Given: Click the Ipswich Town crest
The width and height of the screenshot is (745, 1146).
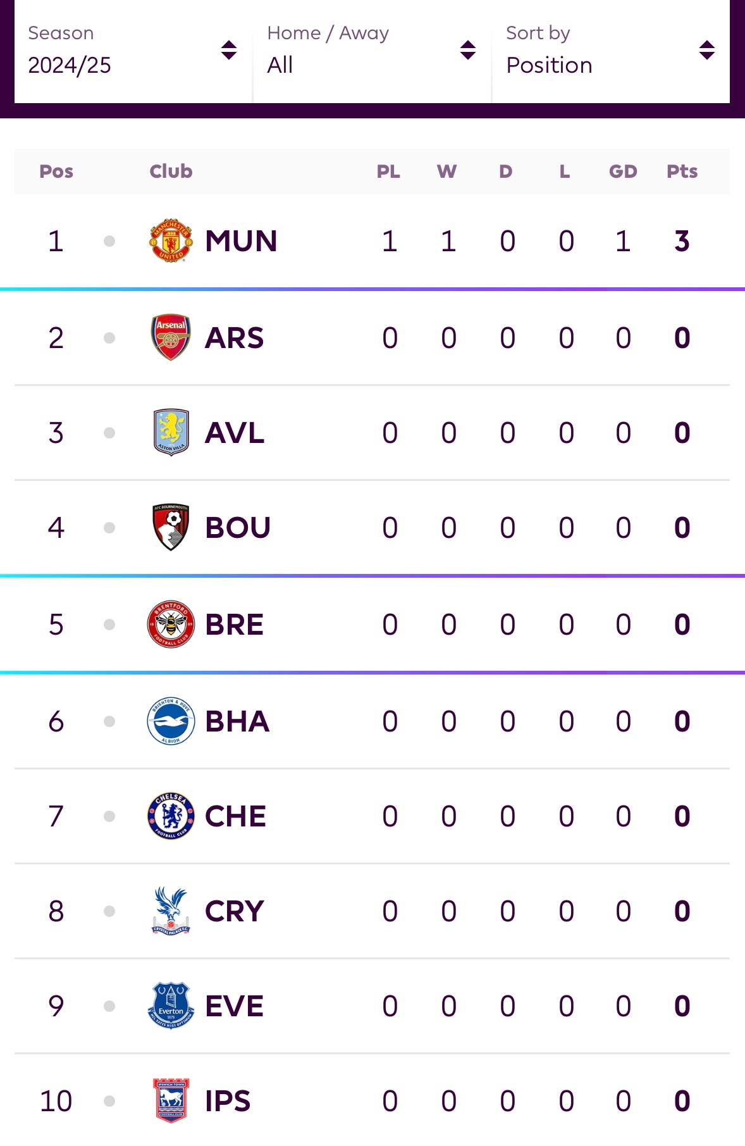Looking at the screenshot, I should (171, 1100).
